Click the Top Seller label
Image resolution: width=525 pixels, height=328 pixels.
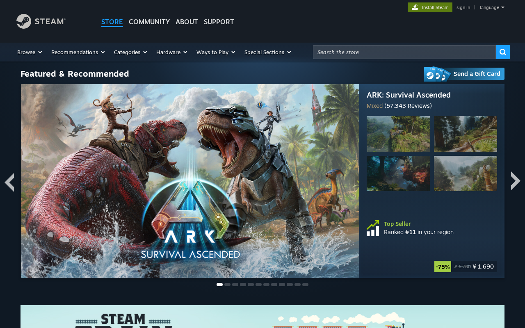click(x=397, y=224)
